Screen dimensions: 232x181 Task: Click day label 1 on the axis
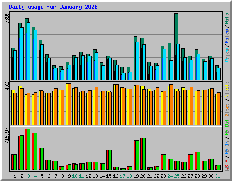pyautogui.click(x=15, y=176)
